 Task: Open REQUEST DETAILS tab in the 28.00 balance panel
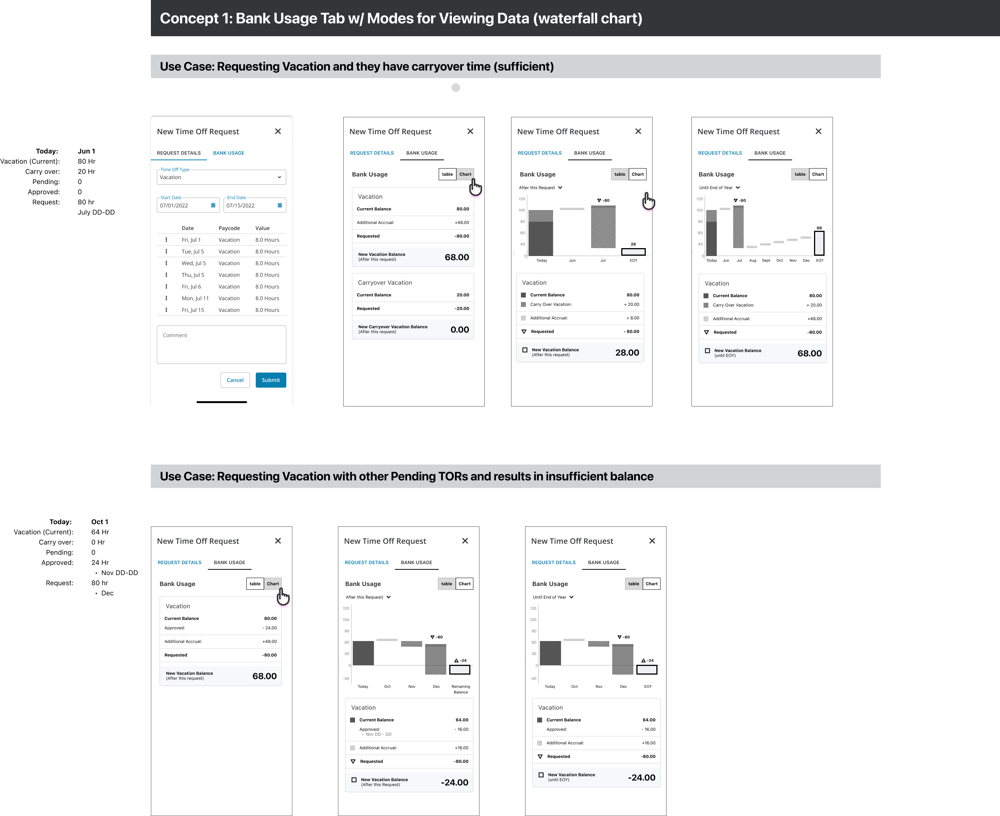[x=540, y=153]
